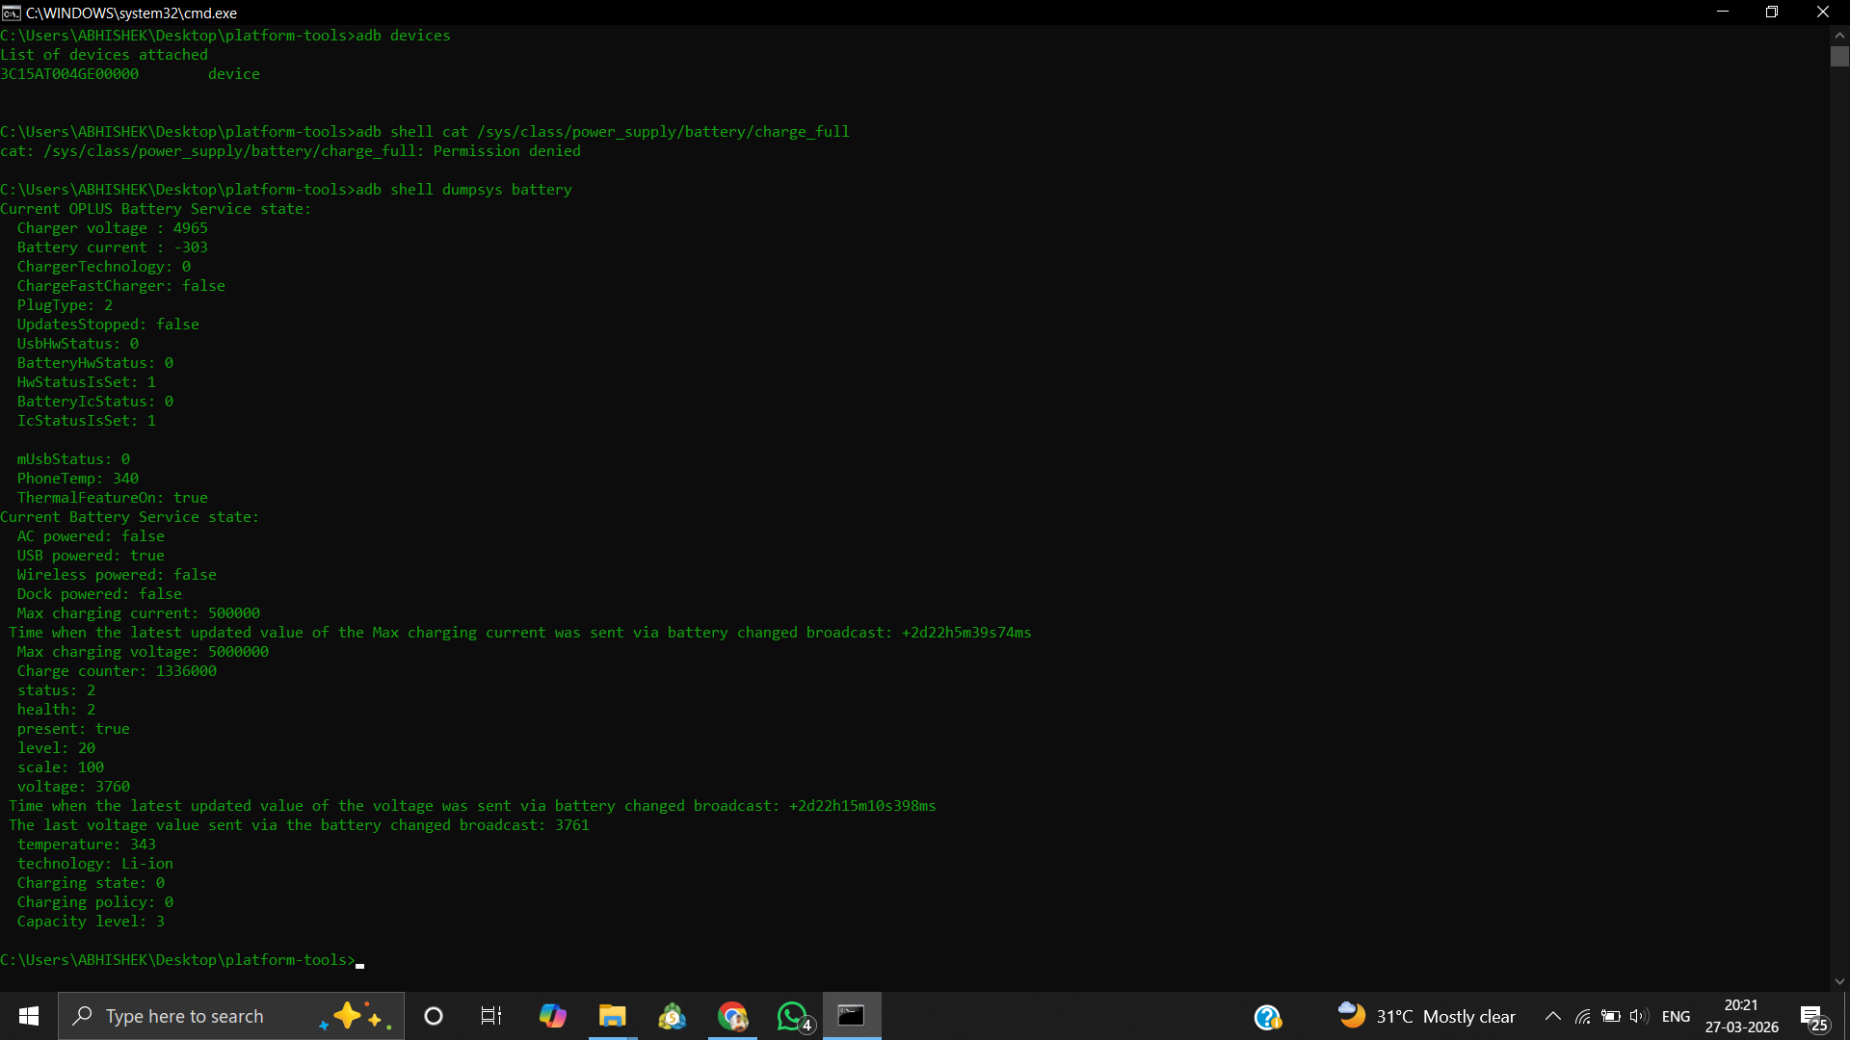Open the speaker volume tray icon
This screenshot has height=1040, width=1850.
click(1638, 1016)
